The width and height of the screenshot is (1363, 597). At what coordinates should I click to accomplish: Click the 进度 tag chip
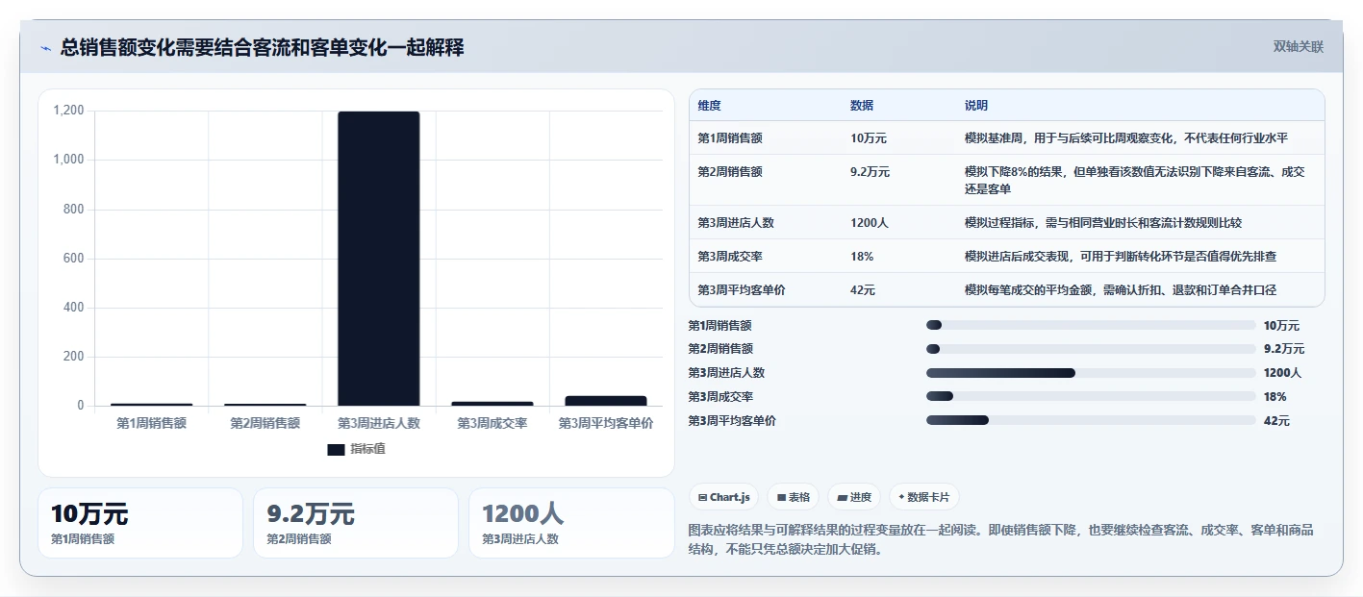854,497
